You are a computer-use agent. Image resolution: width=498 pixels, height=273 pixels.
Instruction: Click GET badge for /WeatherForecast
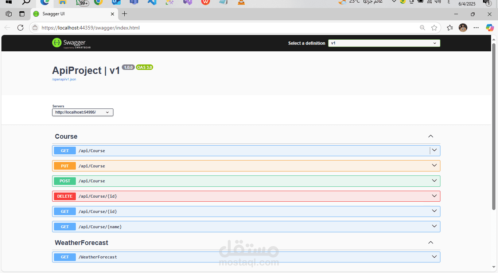coord(65,257)
